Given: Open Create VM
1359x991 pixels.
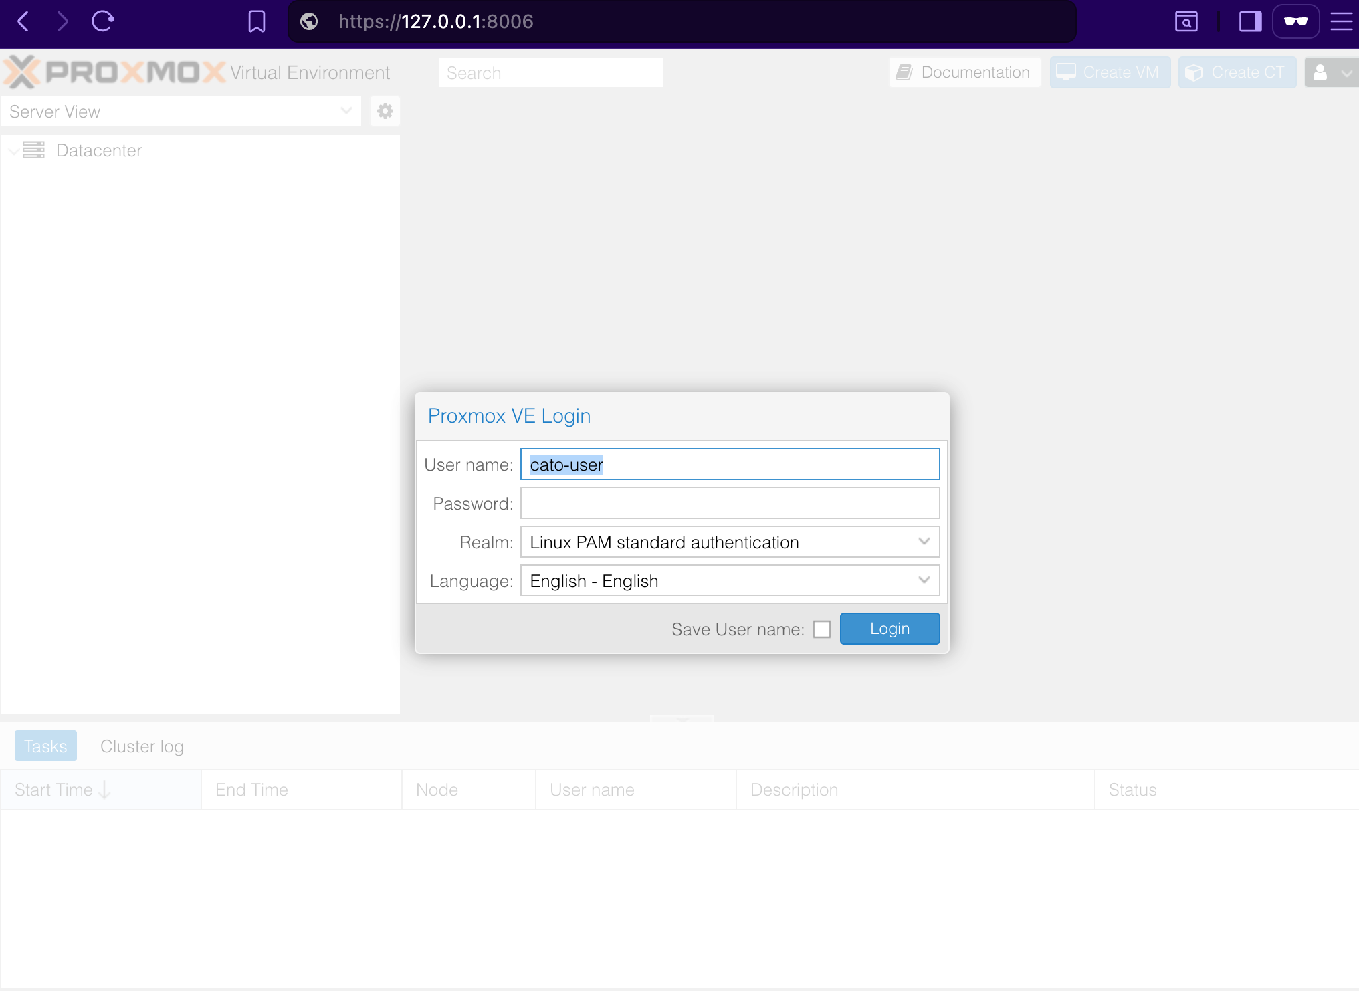Looking at the screenshot, I should (x=1110, y=72).
